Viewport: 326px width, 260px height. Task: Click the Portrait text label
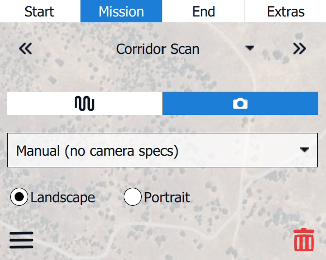pyautogui.click(x=167, y=197)
